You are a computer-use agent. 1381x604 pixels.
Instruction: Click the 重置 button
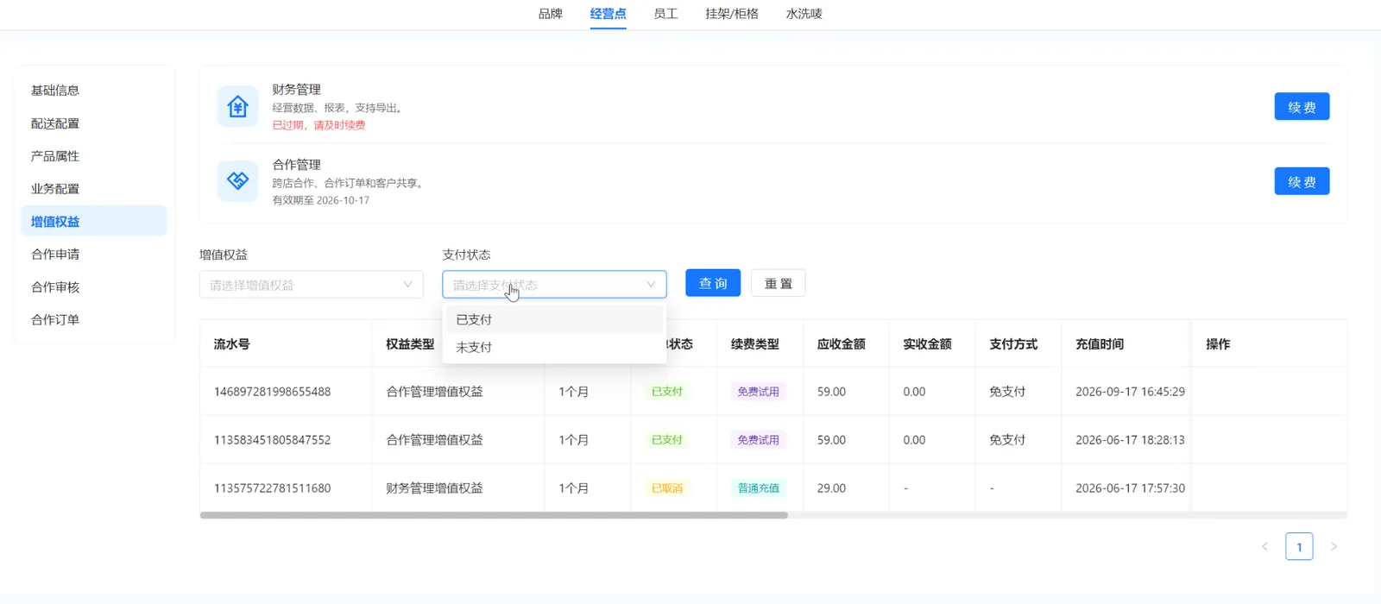pos(779,283)
